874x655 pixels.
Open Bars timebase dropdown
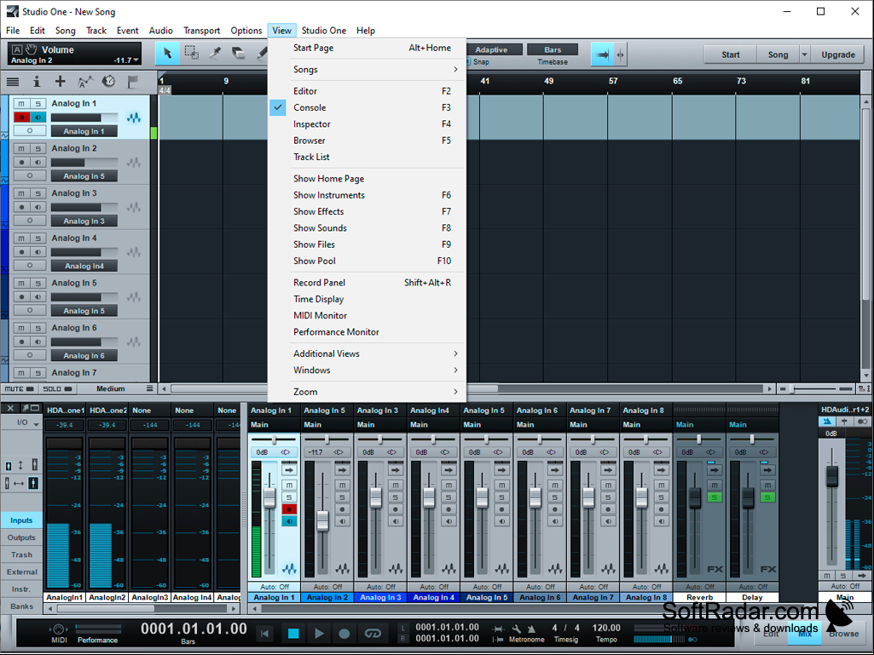click(x=553, y=49)
